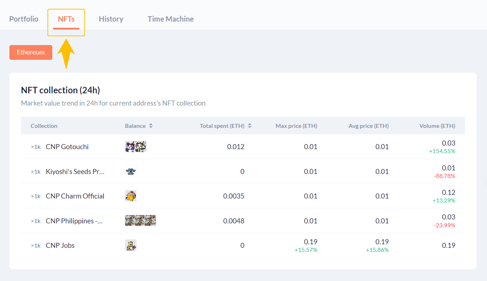The image size is (487, 281).
Task: Sort by Total spent (ETH) arrows
Action: click(x=250, y=126)
